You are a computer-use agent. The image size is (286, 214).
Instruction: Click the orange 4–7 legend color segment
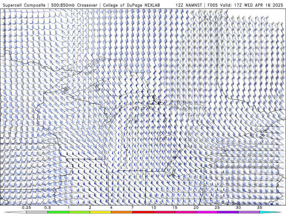[122, 212]
